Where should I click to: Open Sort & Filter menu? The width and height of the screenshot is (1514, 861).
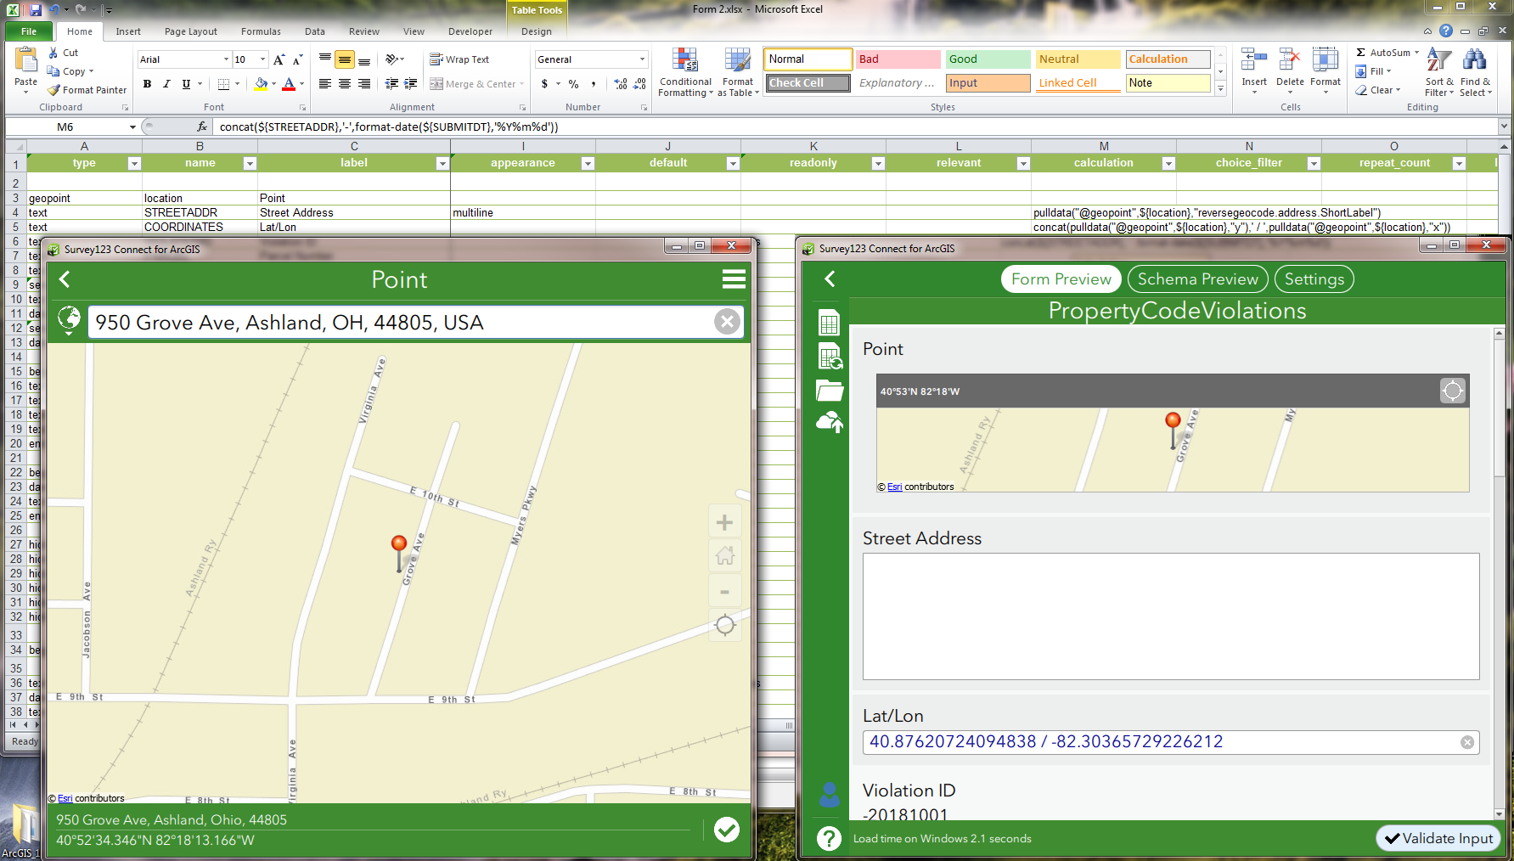point(1439,72)
